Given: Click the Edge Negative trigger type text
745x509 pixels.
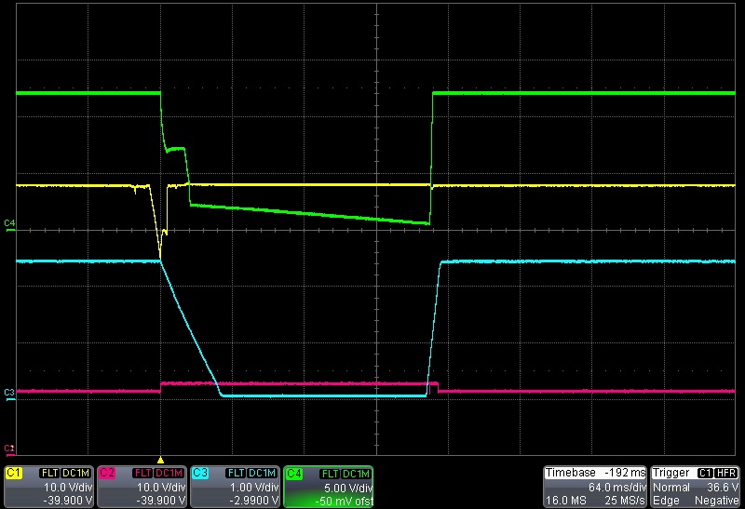Looking at the screenshot, I should pyautogui.click(x=696, y=500).
